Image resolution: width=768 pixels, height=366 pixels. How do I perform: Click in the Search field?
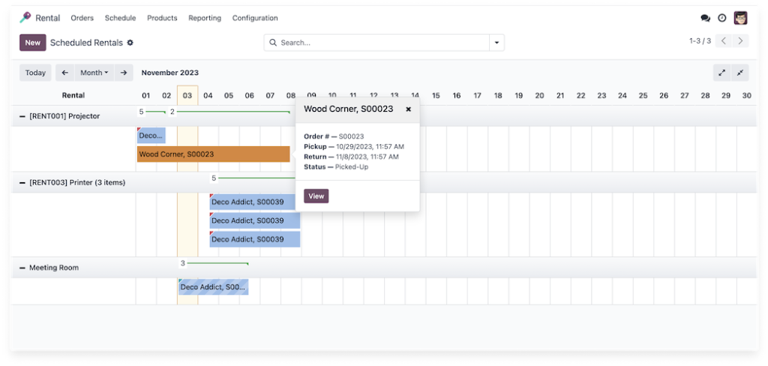[x=376, y=43]
